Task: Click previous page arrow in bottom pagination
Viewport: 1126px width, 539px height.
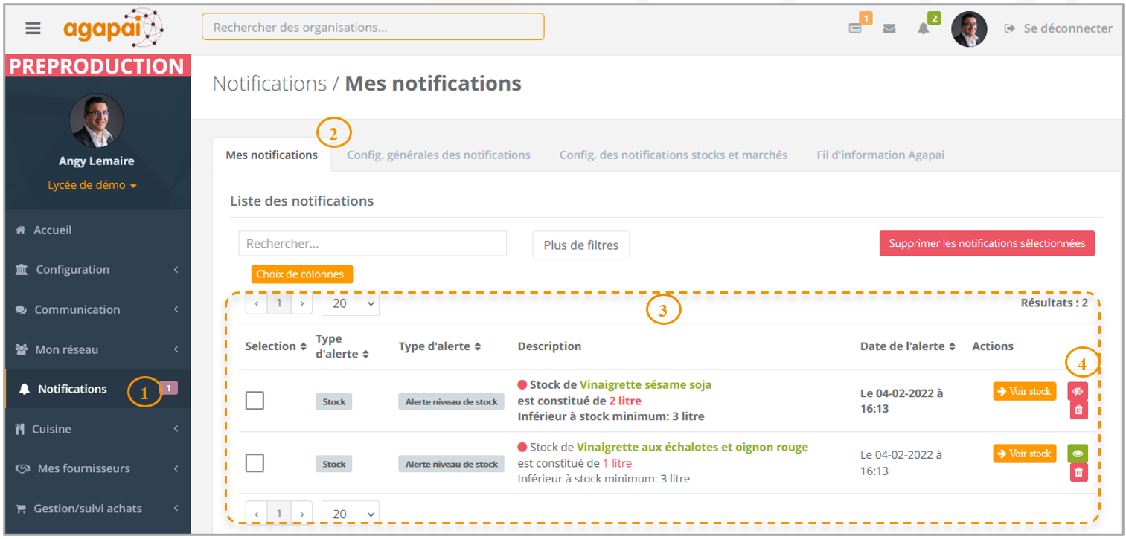Action: coord(256,514)
